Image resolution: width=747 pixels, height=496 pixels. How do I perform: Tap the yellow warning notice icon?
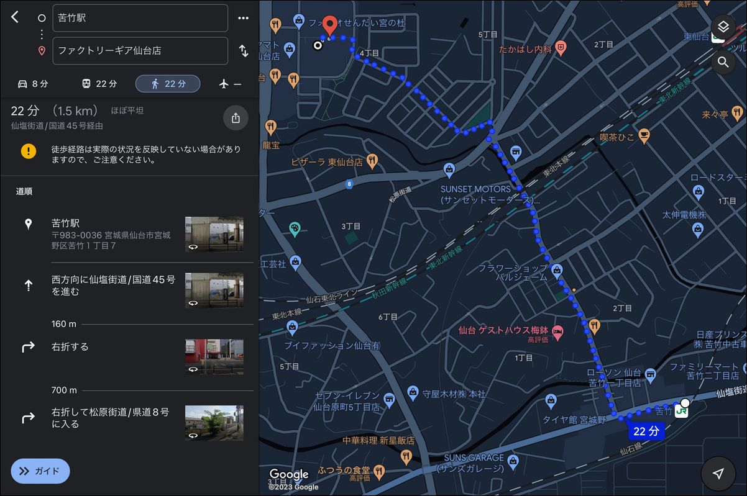click(x=28, y=151)
